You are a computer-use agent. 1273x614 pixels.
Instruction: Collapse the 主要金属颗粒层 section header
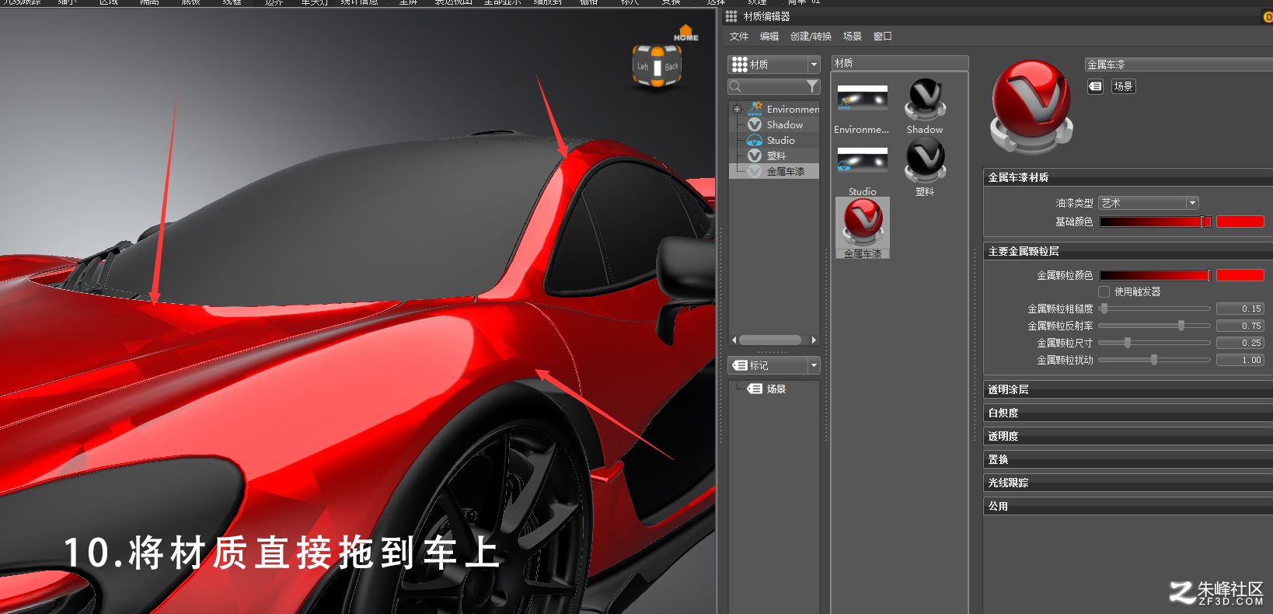coord(1127,251)
